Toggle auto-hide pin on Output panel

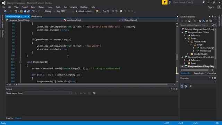pyautogui.click(x=174, y=89)
